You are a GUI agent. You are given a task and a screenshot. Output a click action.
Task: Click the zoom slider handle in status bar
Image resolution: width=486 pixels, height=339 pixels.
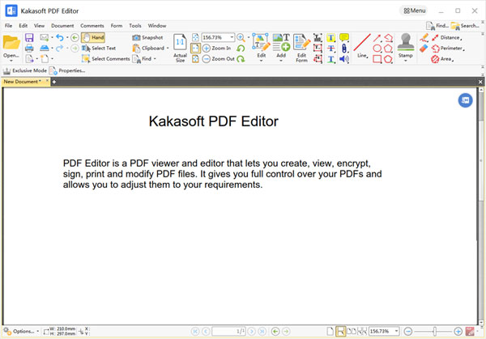[434, 331]
